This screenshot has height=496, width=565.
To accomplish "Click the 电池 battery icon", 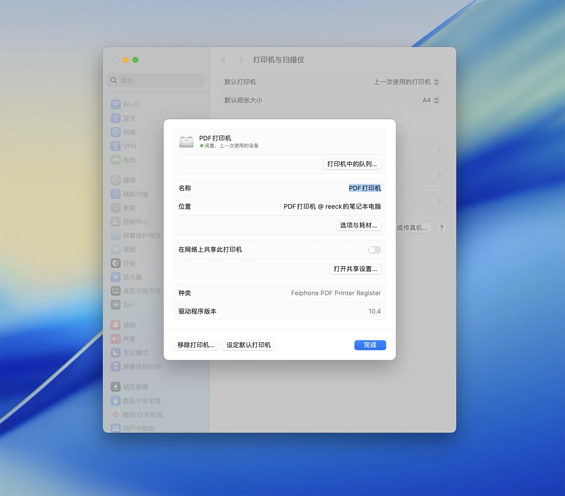I will pos(115,160).
